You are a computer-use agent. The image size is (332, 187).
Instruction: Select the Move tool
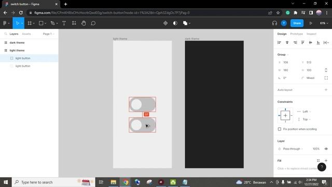17,23
